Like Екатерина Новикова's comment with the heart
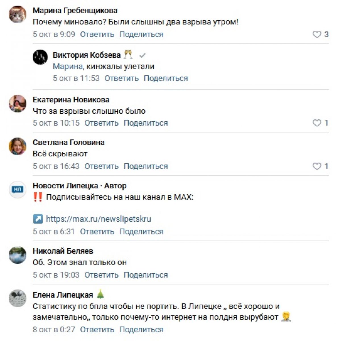 tap(317, 123)
